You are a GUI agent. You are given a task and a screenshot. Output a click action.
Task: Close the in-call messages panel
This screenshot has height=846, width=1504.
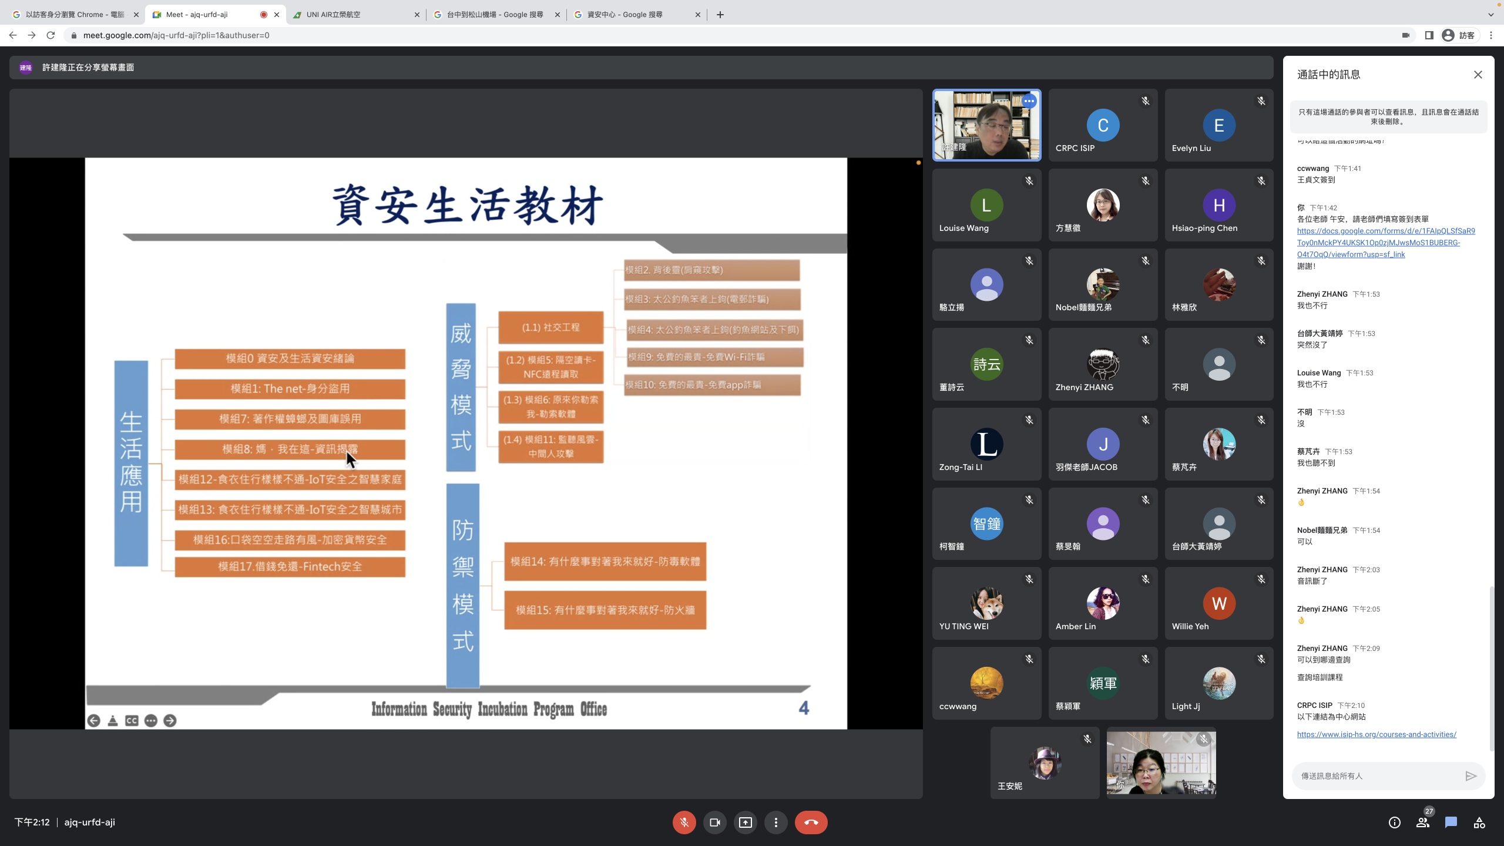tap(1478, 75)
